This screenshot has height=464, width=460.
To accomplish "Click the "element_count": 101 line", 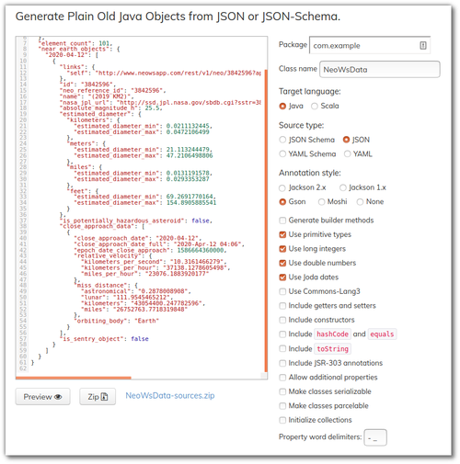I will (75, 43).
